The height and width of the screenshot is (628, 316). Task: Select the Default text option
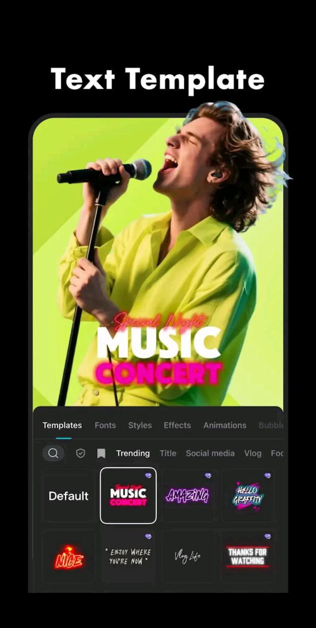[x=68, y=495]
